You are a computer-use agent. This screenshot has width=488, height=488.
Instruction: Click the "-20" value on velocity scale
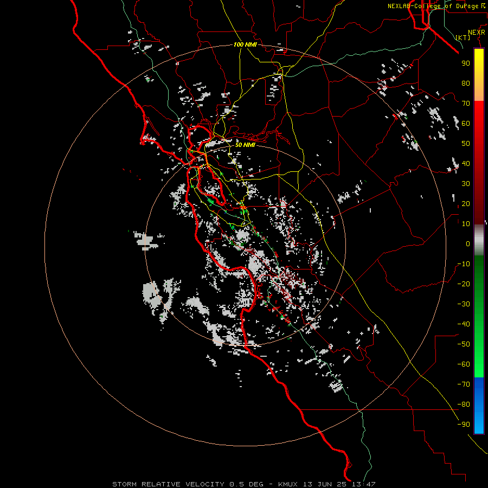(x=464, y=284)
